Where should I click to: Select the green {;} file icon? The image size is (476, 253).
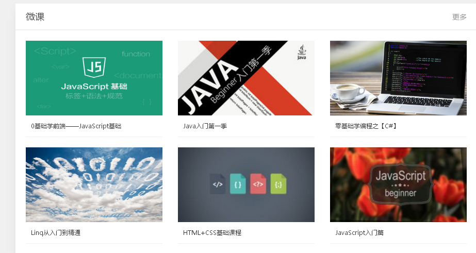point(278,184)
